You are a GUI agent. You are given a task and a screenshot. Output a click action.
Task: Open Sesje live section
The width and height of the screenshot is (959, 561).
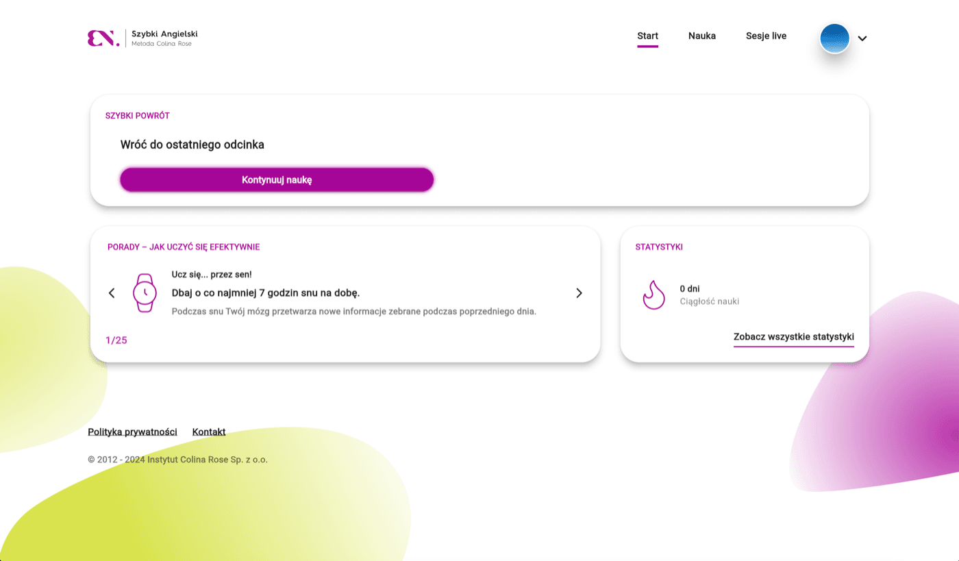pos(766,36)
